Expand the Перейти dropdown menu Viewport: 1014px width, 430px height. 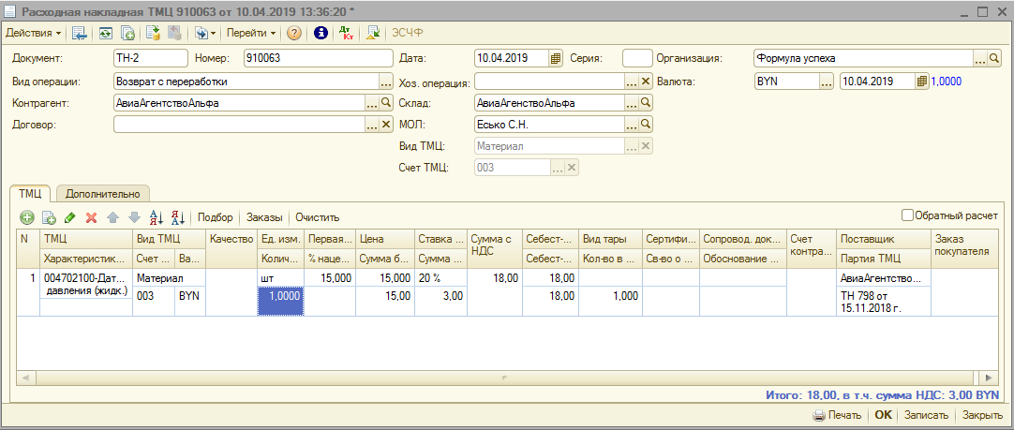click(x=251, y=33)
